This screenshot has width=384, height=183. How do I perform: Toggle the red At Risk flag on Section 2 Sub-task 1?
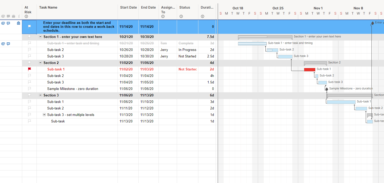[x=29, y=69]
